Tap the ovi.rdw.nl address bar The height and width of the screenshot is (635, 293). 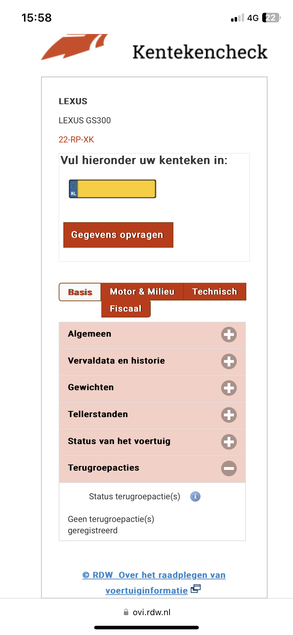point(151,612)
